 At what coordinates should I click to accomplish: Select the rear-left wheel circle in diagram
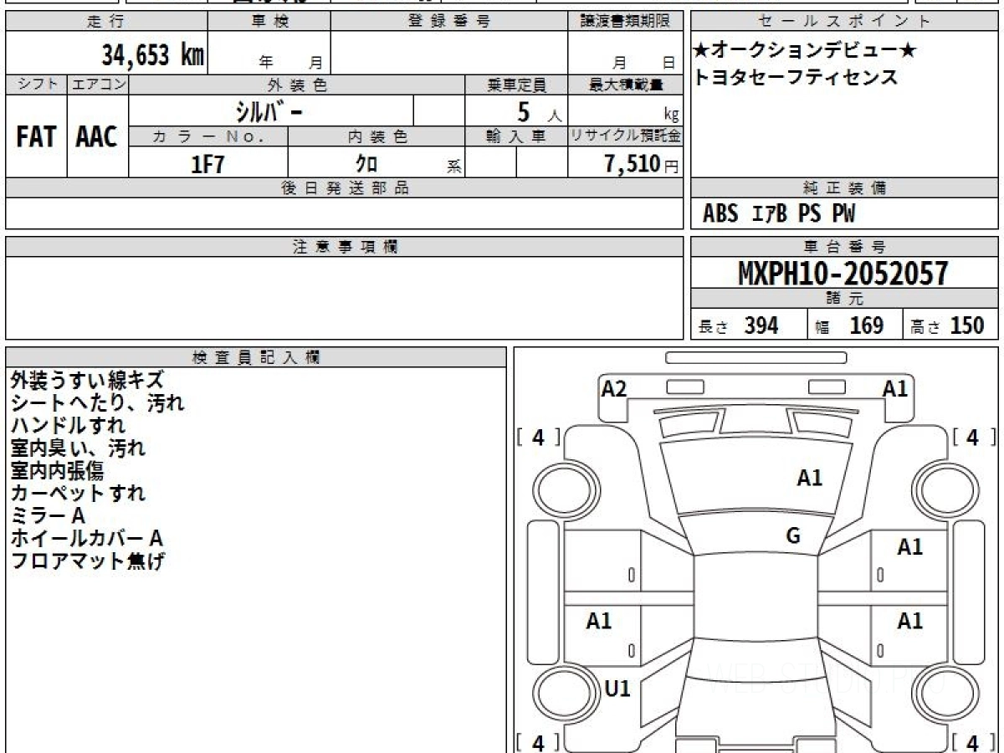pyautogui.click(x=561, y=694)
